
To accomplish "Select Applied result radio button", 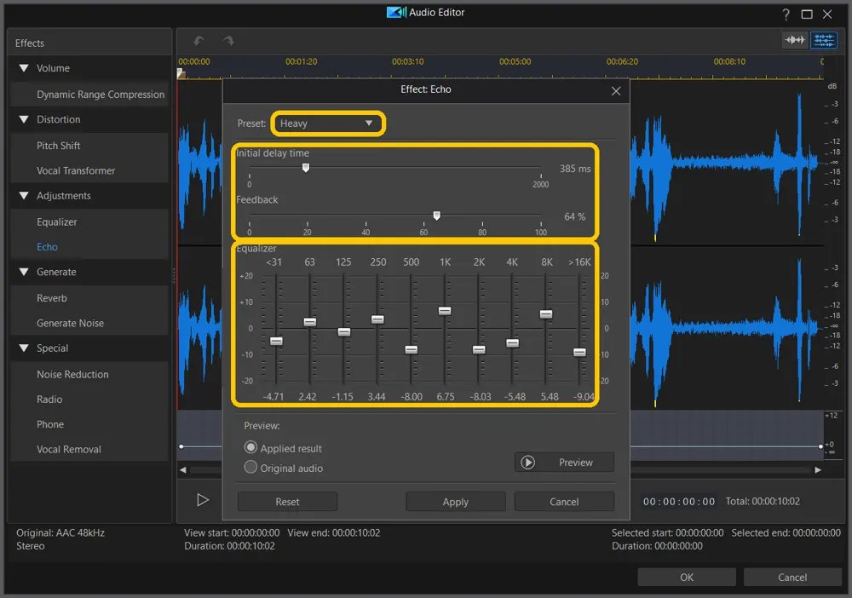I will [x=250, y=447].
